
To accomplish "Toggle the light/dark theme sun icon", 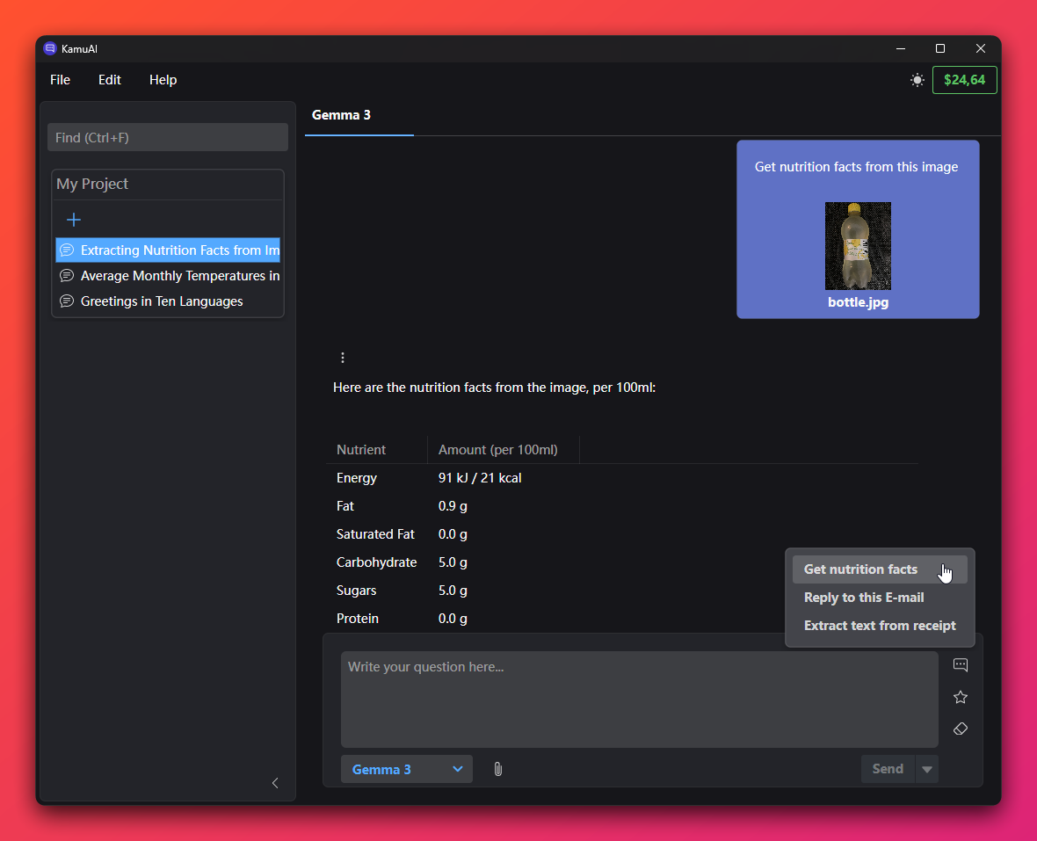I will [917, 80].
